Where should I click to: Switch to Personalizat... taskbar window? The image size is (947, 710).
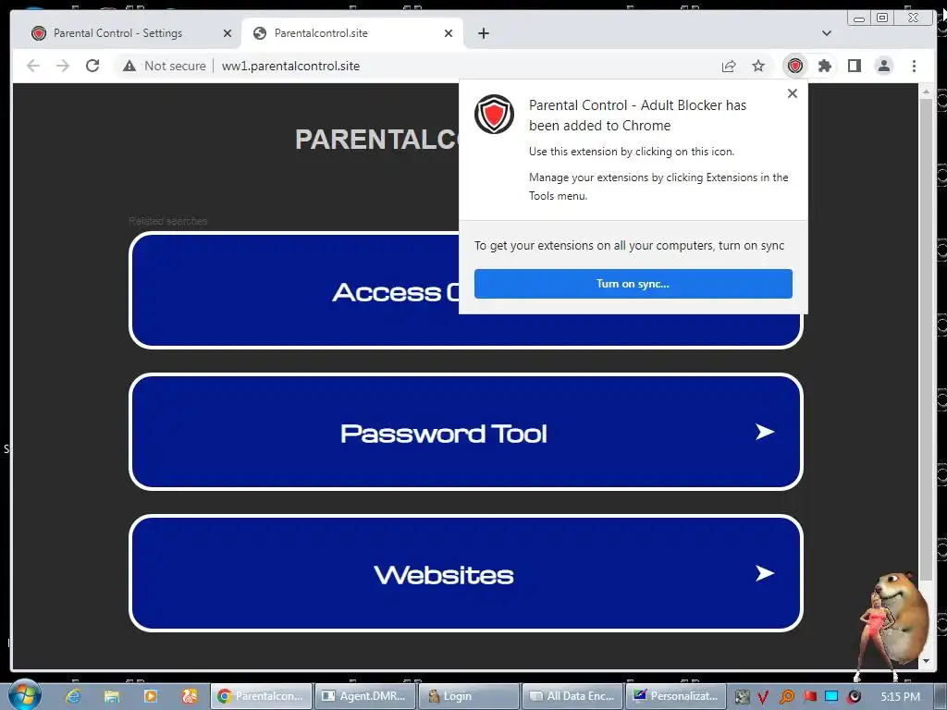[x=676, y=696]
